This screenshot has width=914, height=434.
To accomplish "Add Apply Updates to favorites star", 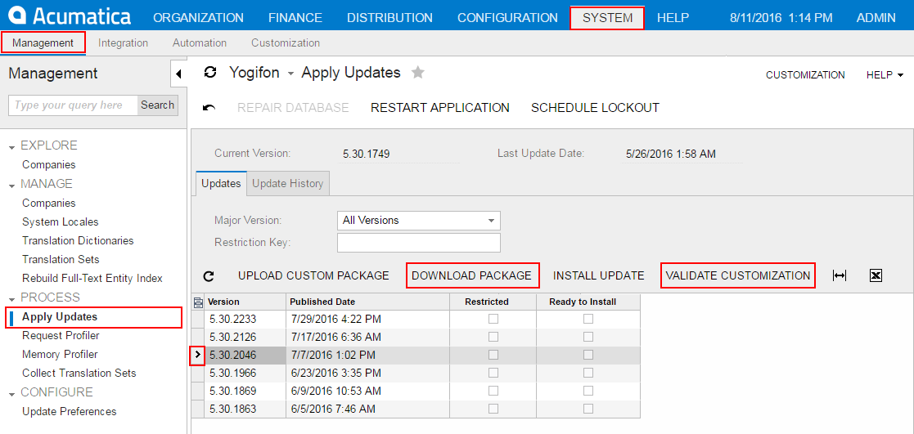I will [x=418, y=73].
